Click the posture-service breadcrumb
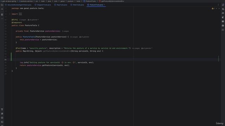This screenshot has width=225, height=126. (26, 1)
